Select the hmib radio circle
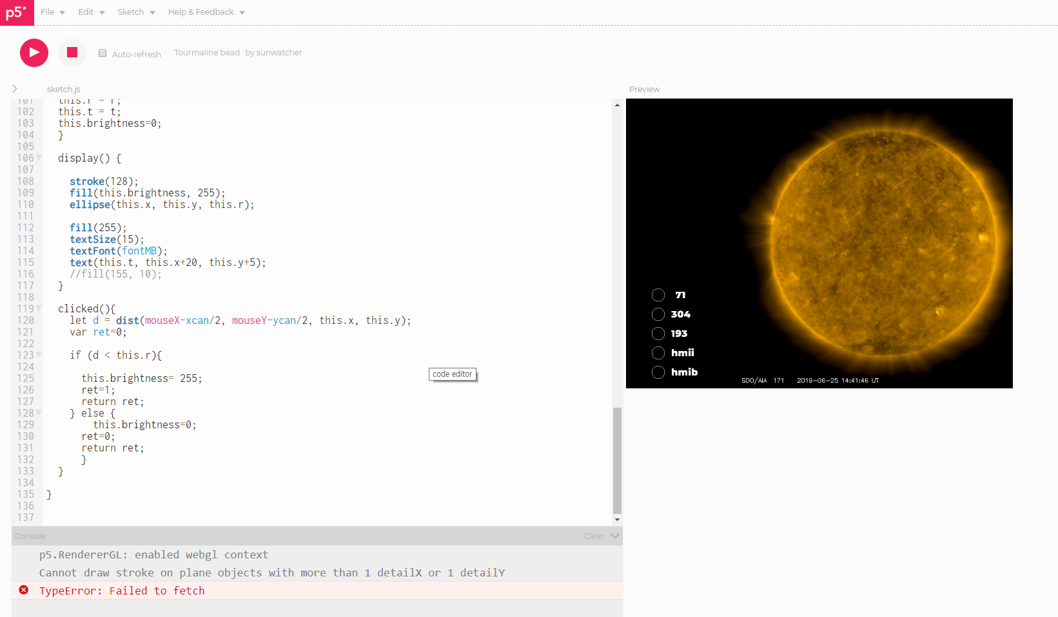 (x=658, y=372)
